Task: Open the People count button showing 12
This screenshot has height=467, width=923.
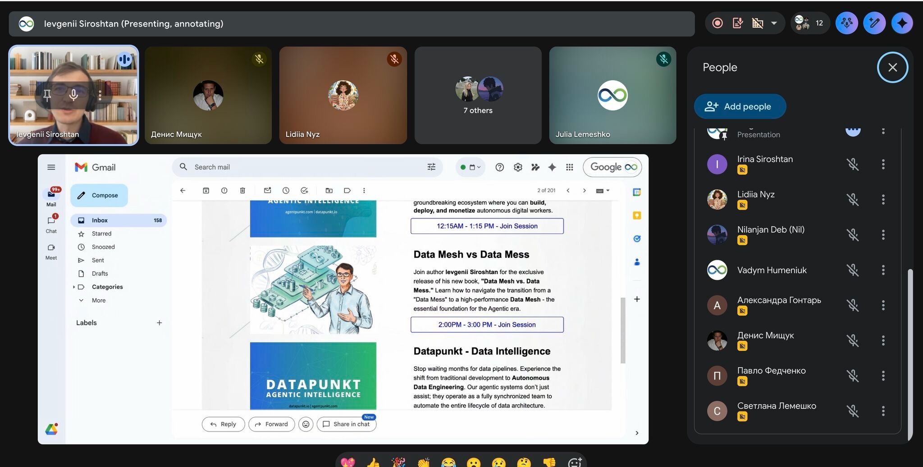Action: tap(810, 23)
